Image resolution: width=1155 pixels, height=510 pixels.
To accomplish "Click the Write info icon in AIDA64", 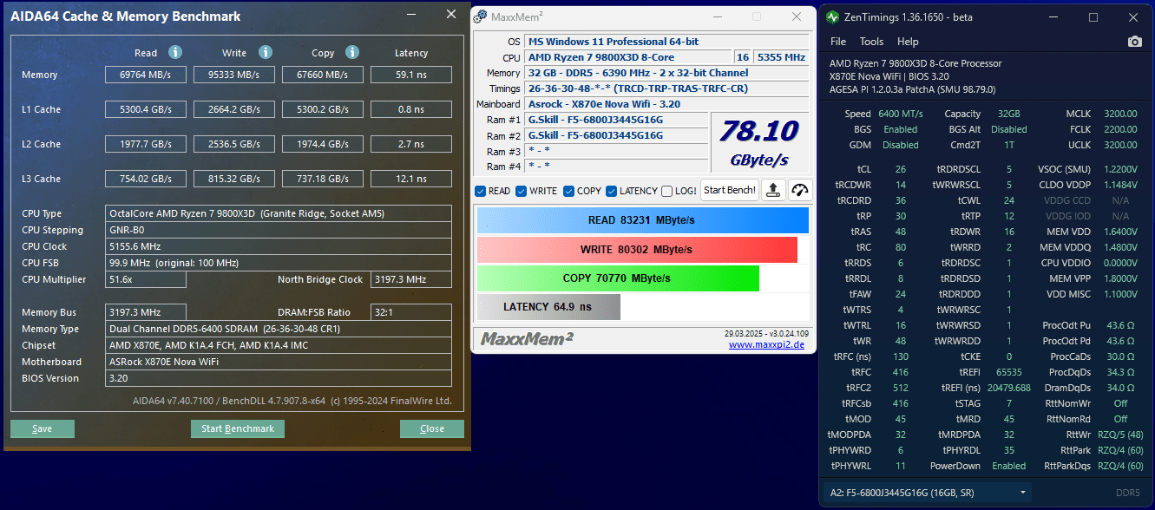I will point(266,53).
